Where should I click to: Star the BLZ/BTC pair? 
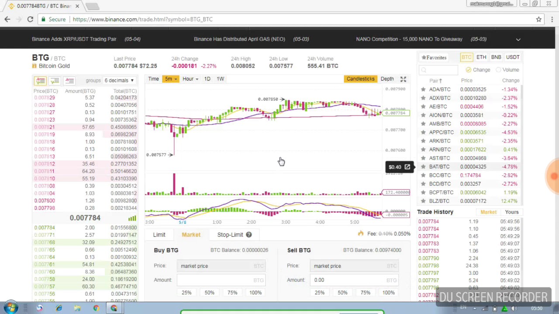423,201
